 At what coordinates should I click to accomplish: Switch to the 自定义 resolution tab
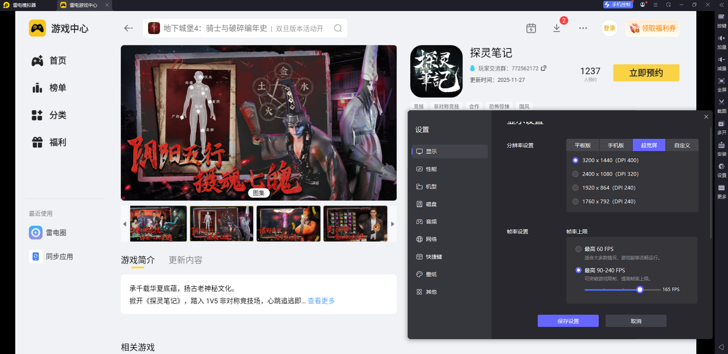(x=682, y=145)
